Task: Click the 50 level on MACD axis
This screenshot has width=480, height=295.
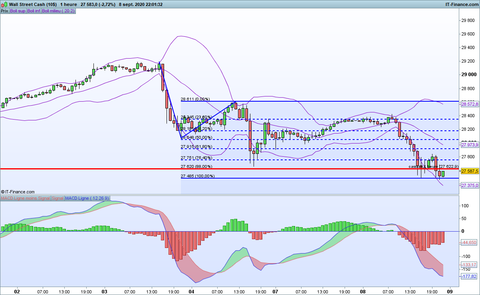Action: [x=464, y=218]
